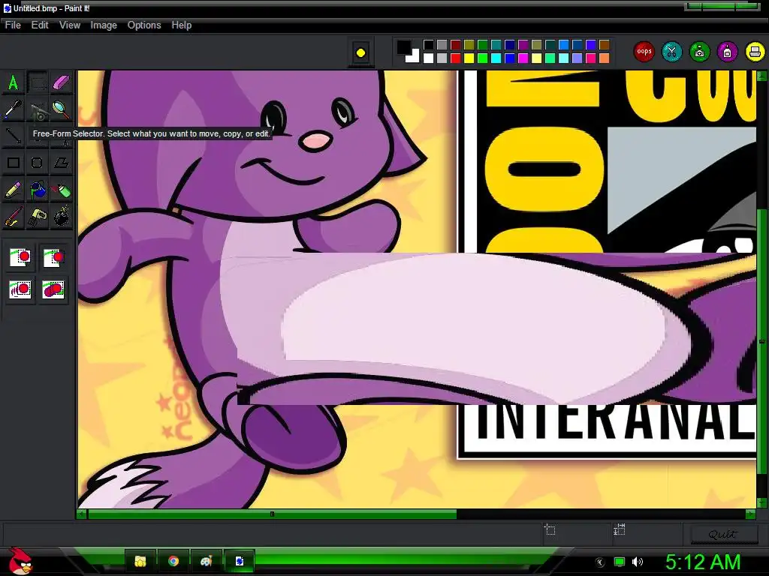This screenshot has height=576, width=769.
Task: Click the large black foreground color box
Action: pos(403,47)
